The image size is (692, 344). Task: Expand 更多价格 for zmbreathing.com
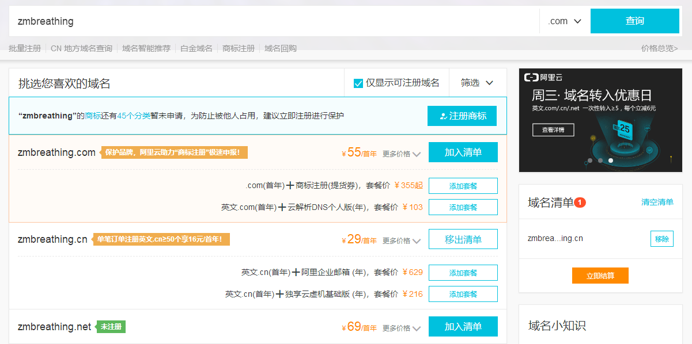pos(402,154)
